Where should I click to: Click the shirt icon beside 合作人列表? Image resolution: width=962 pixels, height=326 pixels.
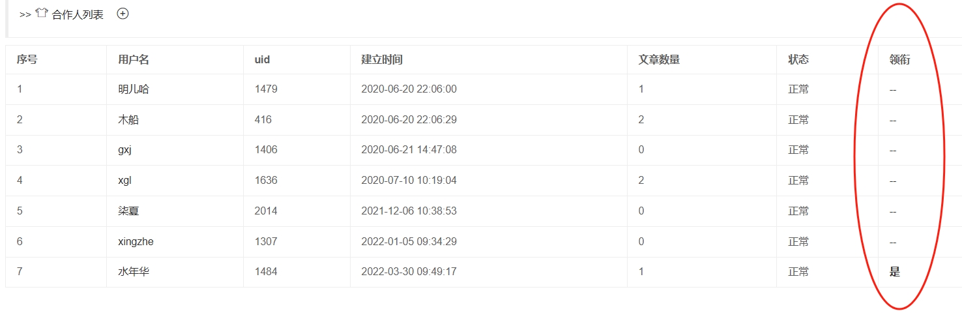(x=42, y=14)
